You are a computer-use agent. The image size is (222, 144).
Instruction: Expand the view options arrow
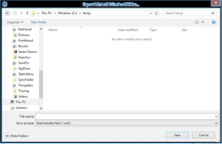pos(203,22)
